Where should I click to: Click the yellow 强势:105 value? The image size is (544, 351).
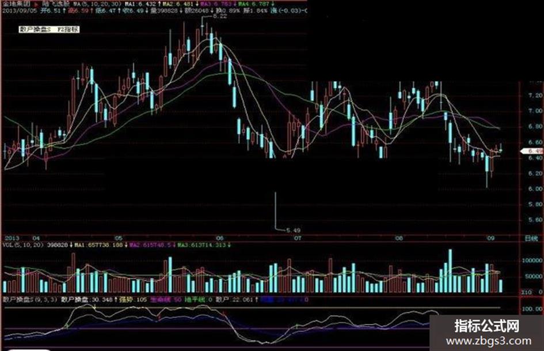coord(133,299)
